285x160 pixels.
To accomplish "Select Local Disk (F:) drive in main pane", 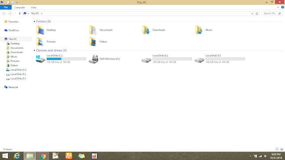I will [x=220, y=59].
